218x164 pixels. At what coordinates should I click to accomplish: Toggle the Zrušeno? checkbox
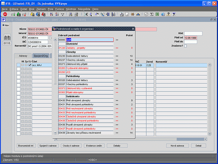pyautogui.click(x=186, y=46)
